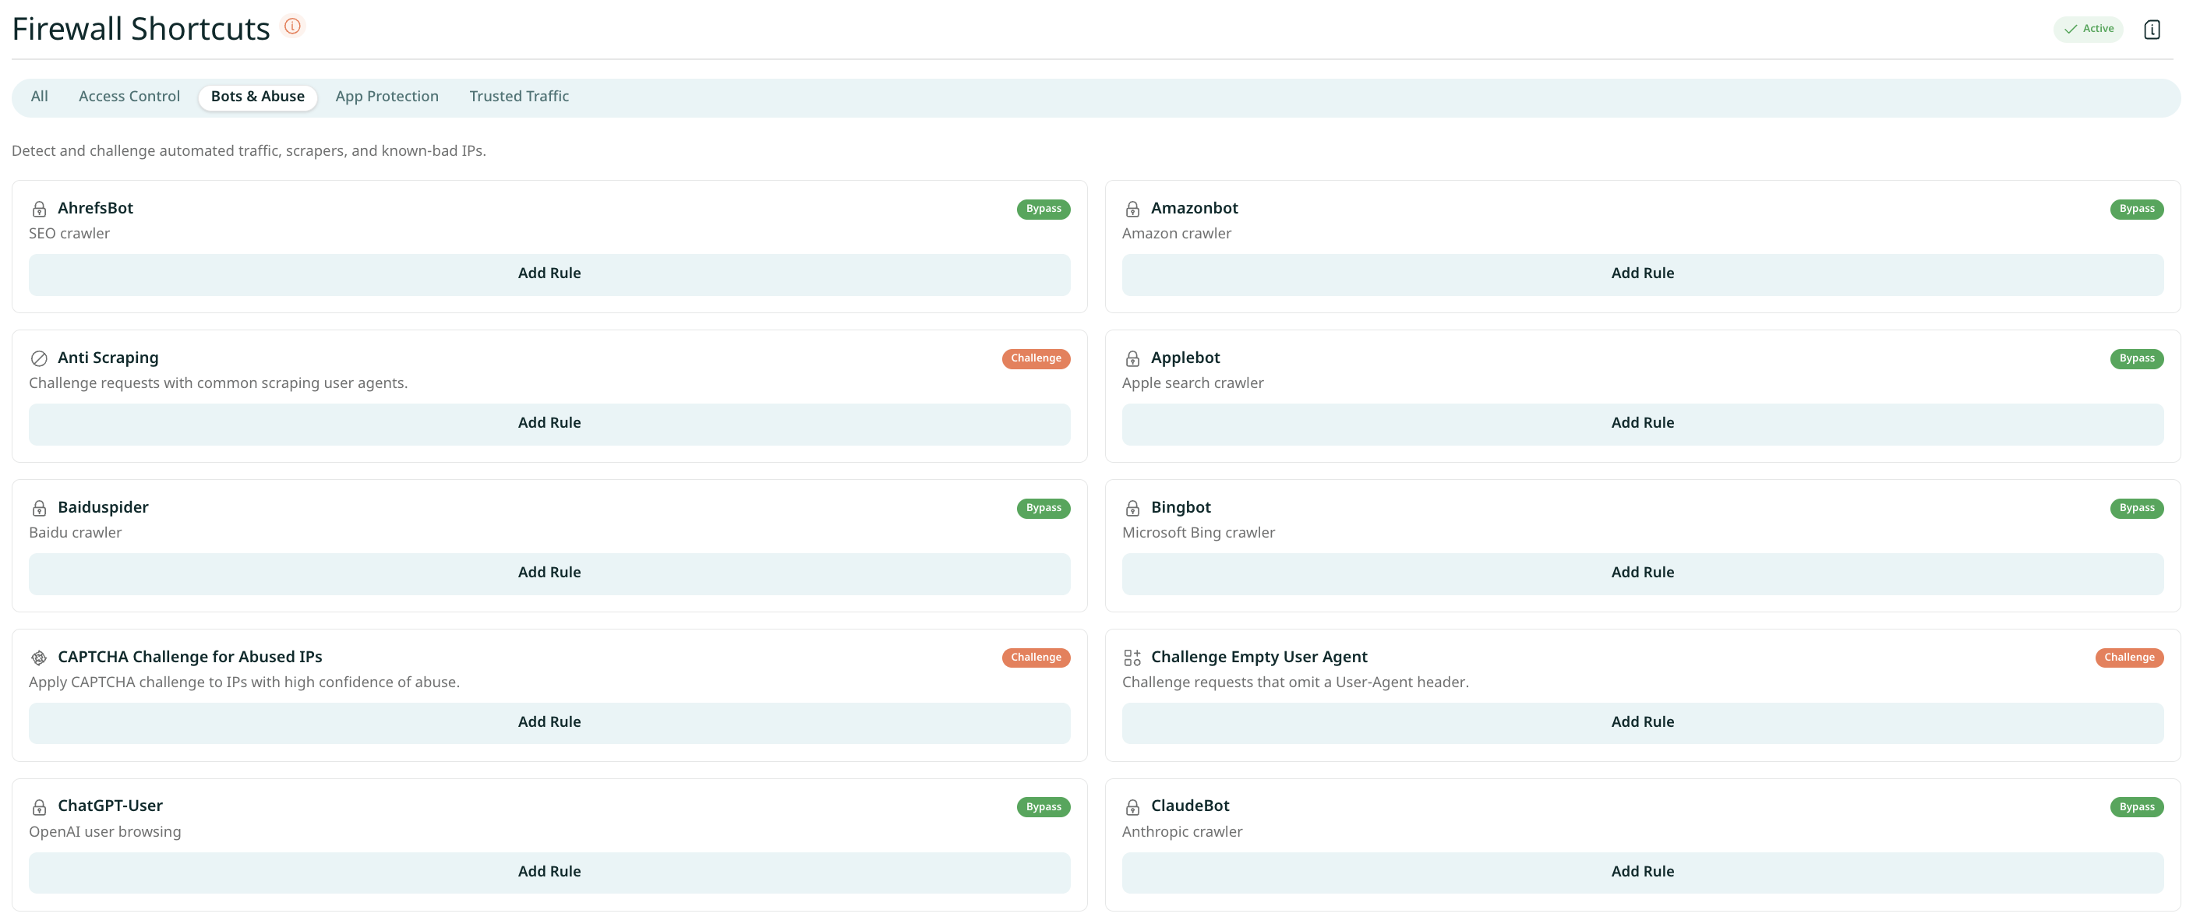Click the Bingbot card title
This screenshot has height=924, width=2193.
coord(1181,508)
